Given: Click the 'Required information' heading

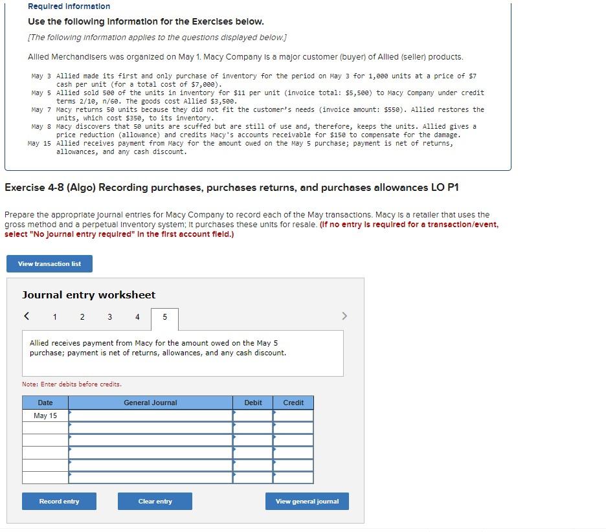Looking at the screenshot, I should point(69,6).
